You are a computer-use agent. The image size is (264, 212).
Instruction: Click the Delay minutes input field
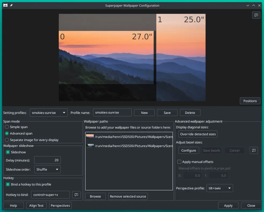(47, 160)
